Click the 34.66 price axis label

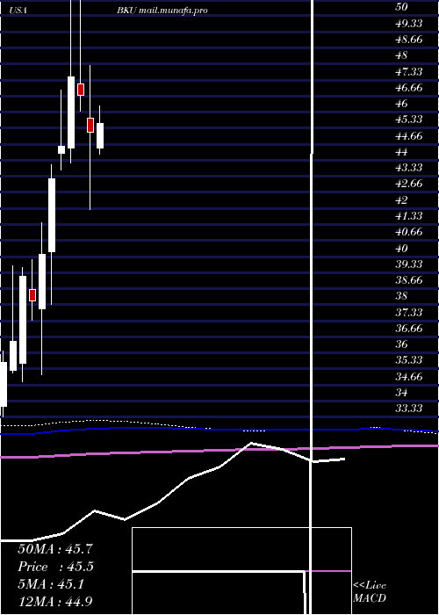click(409, 377)
